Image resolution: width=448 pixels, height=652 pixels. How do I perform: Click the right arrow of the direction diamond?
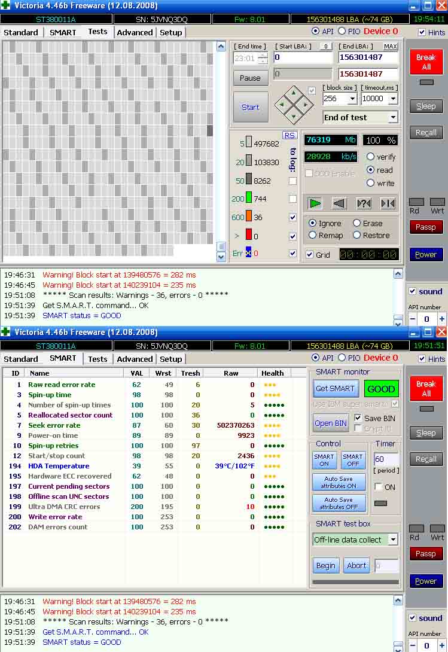click(305, 105)
